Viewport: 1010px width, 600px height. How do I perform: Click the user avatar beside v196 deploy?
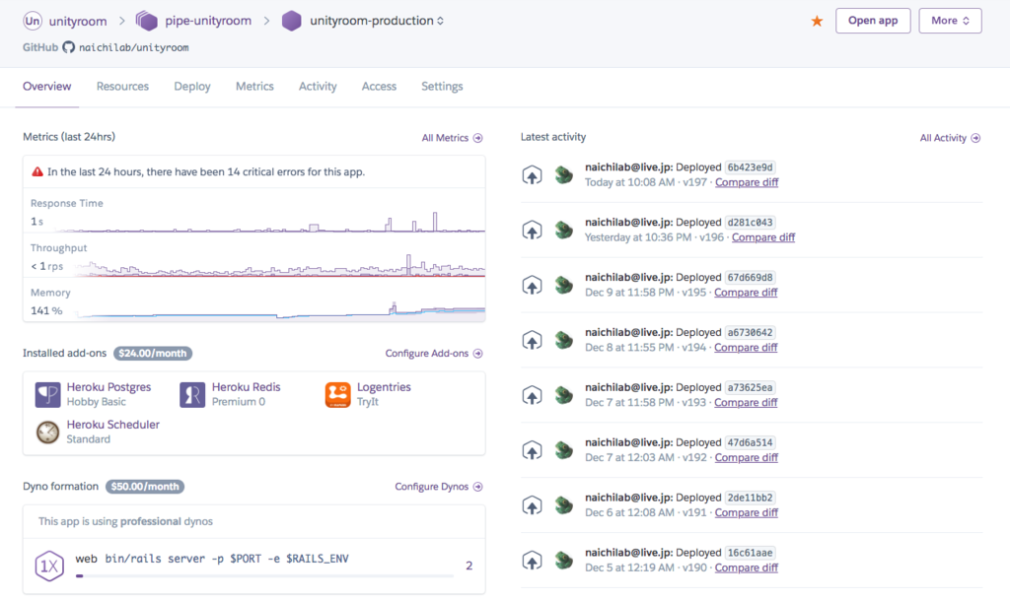[564, 230]
